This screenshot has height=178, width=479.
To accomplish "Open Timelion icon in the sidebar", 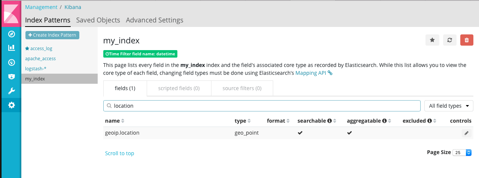I will click(11, 76).
